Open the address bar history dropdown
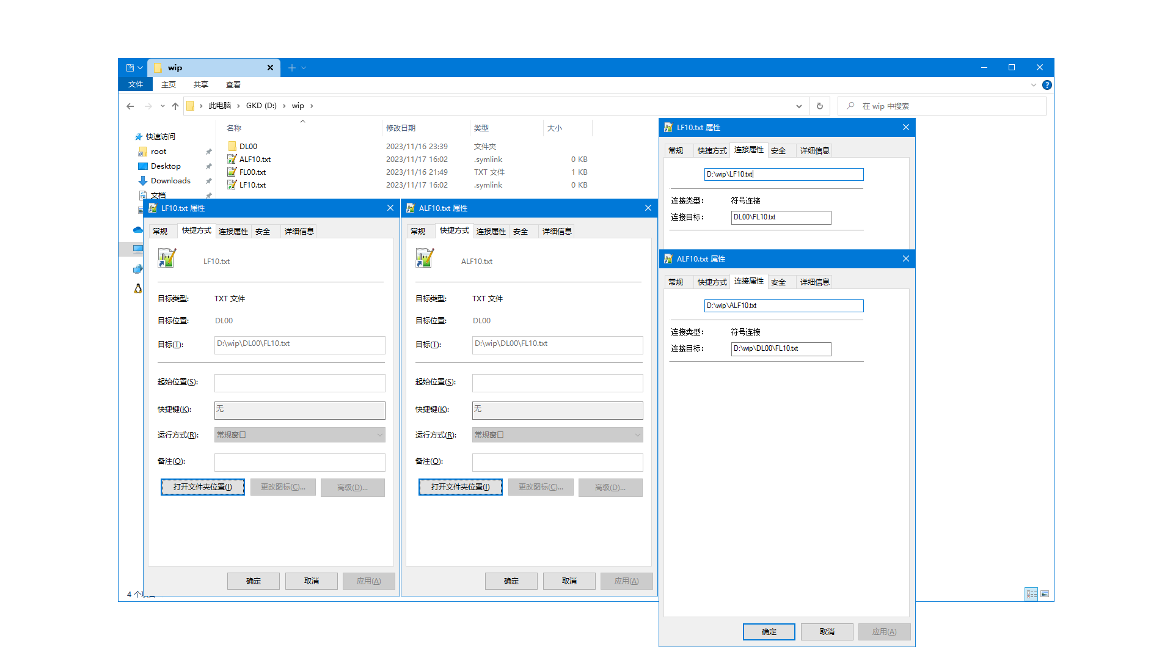 tap(798, 106)
